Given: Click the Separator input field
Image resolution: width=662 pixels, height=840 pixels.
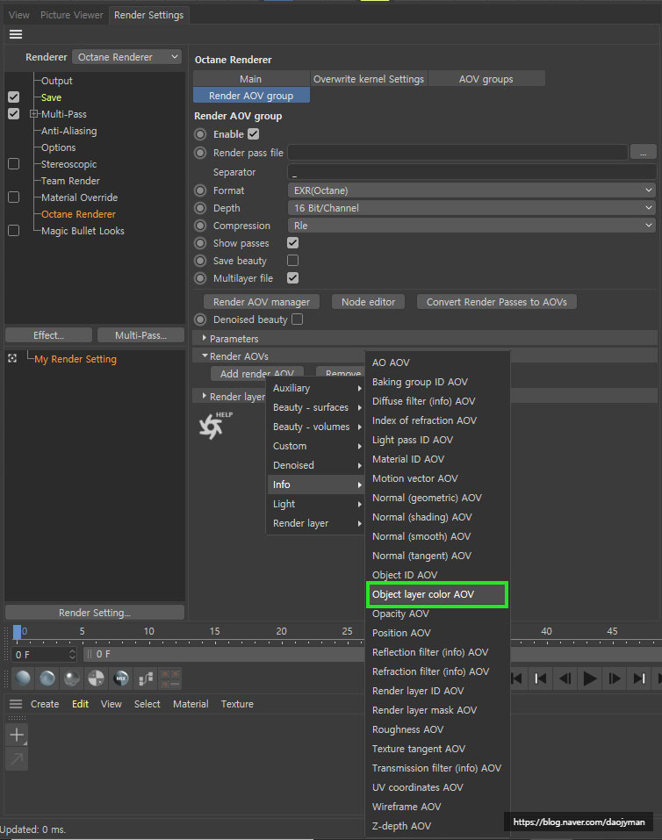Looking at the screenshot, I should pos(471,172).
